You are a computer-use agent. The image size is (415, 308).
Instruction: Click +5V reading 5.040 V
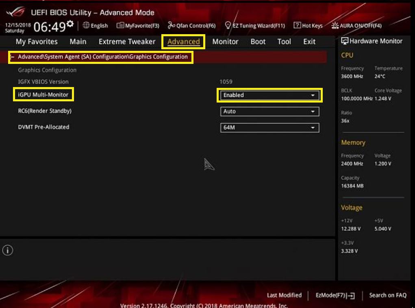[383, 229]
